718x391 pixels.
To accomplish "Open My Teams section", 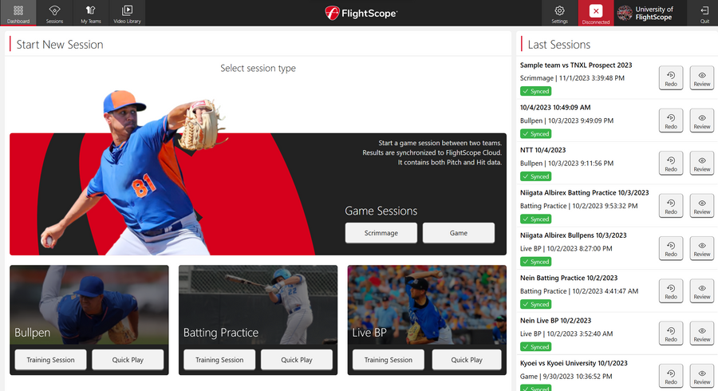I will pyautogui.click(x=90, y=13).
